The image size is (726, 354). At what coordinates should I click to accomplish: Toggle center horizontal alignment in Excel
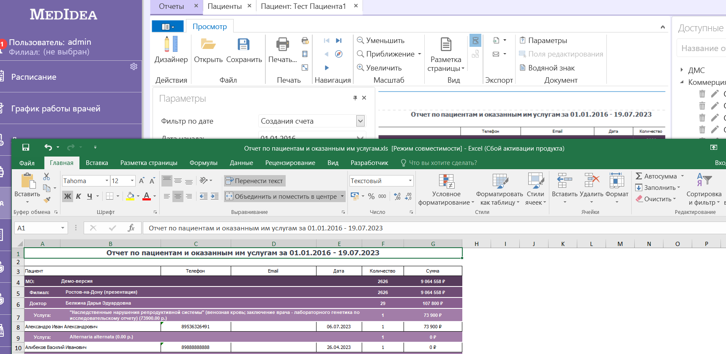click(178, 196)
